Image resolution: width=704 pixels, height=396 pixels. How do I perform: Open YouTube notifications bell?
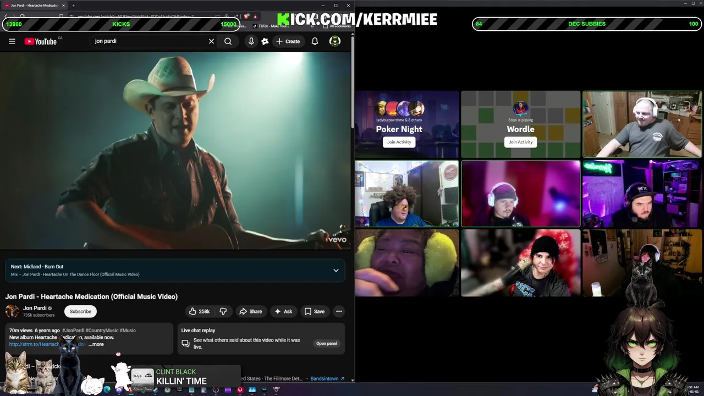315,41
